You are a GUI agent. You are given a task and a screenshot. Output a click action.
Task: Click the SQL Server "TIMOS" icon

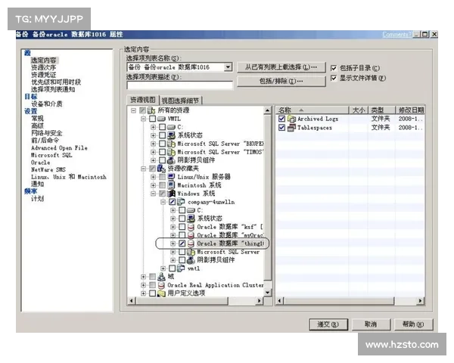[x=171, y=152]
